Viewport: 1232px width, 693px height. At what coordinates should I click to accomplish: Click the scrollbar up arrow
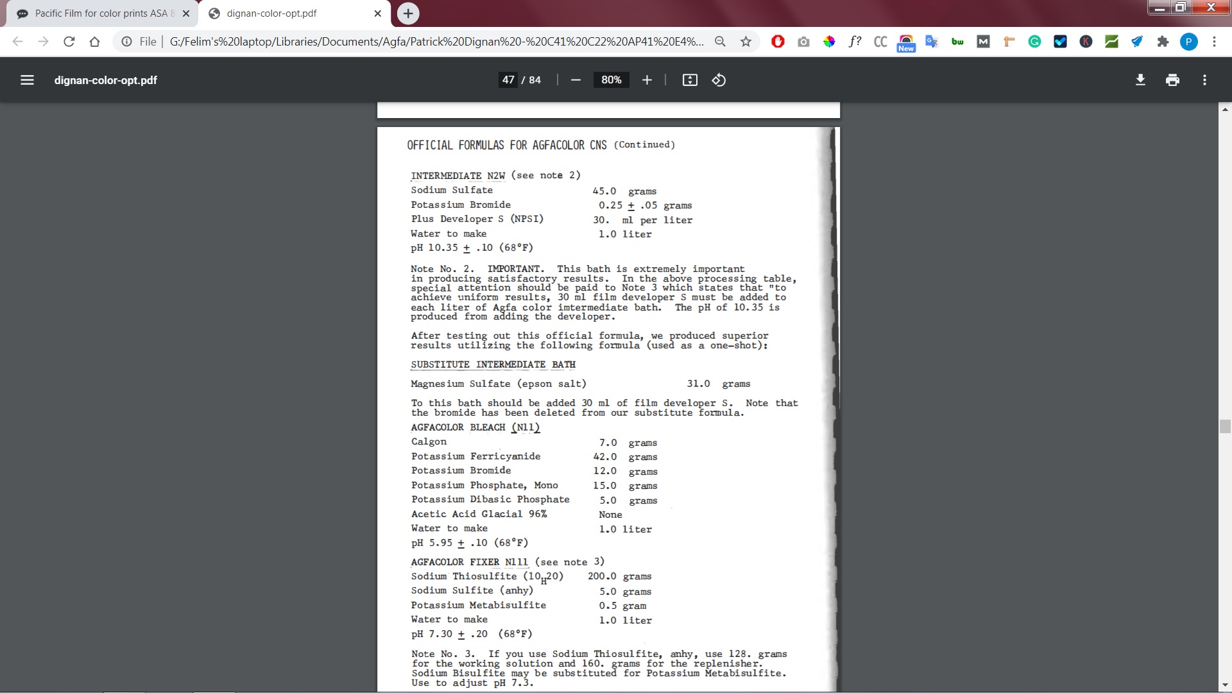click(x=1225, y=110)
